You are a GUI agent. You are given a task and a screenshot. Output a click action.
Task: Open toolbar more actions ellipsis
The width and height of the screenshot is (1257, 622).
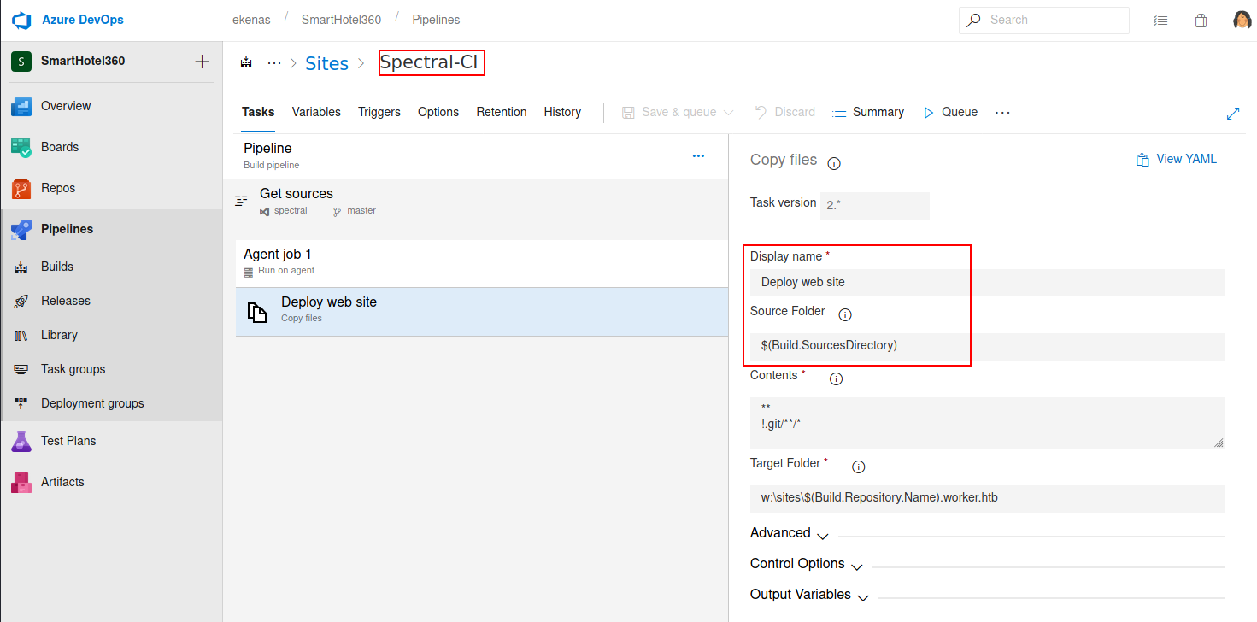pos(1003,112)
